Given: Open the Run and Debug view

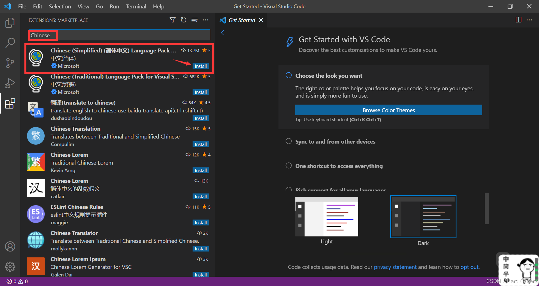Looking at the screenshot, I should tap(10, 83).
